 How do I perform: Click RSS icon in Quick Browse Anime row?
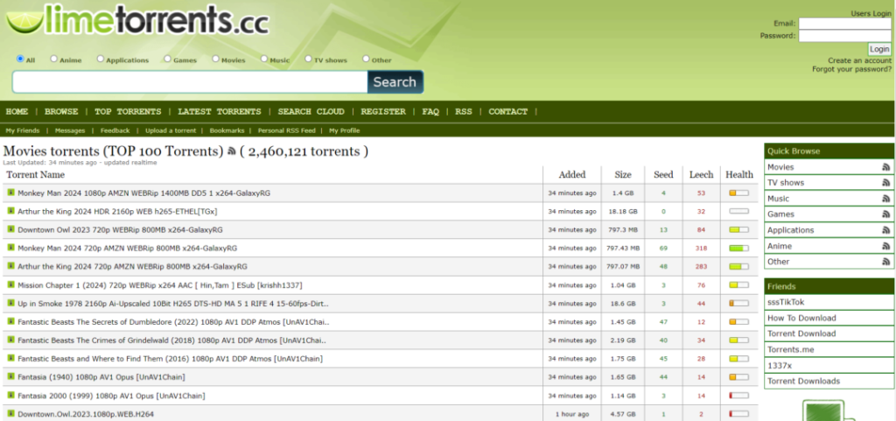(886, 246)
